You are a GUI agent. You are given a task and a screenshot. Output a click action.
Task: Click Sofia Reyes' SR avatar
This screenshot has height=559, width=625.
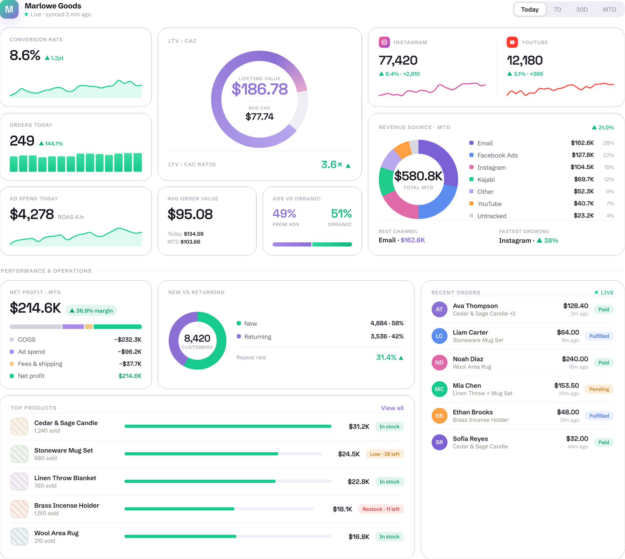pyautogui.click(x=439, y=442)
